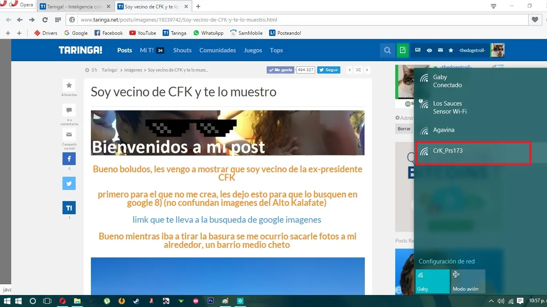Open Comunidades section
Viewport: 547px width, 307px height.
[x=217, y=50]
